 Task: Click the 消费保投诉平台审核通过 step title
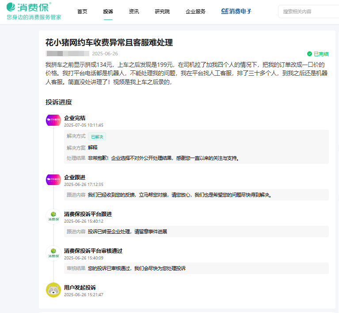coord(93,251)
